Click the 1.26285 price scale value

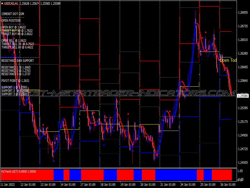[243, 53]
